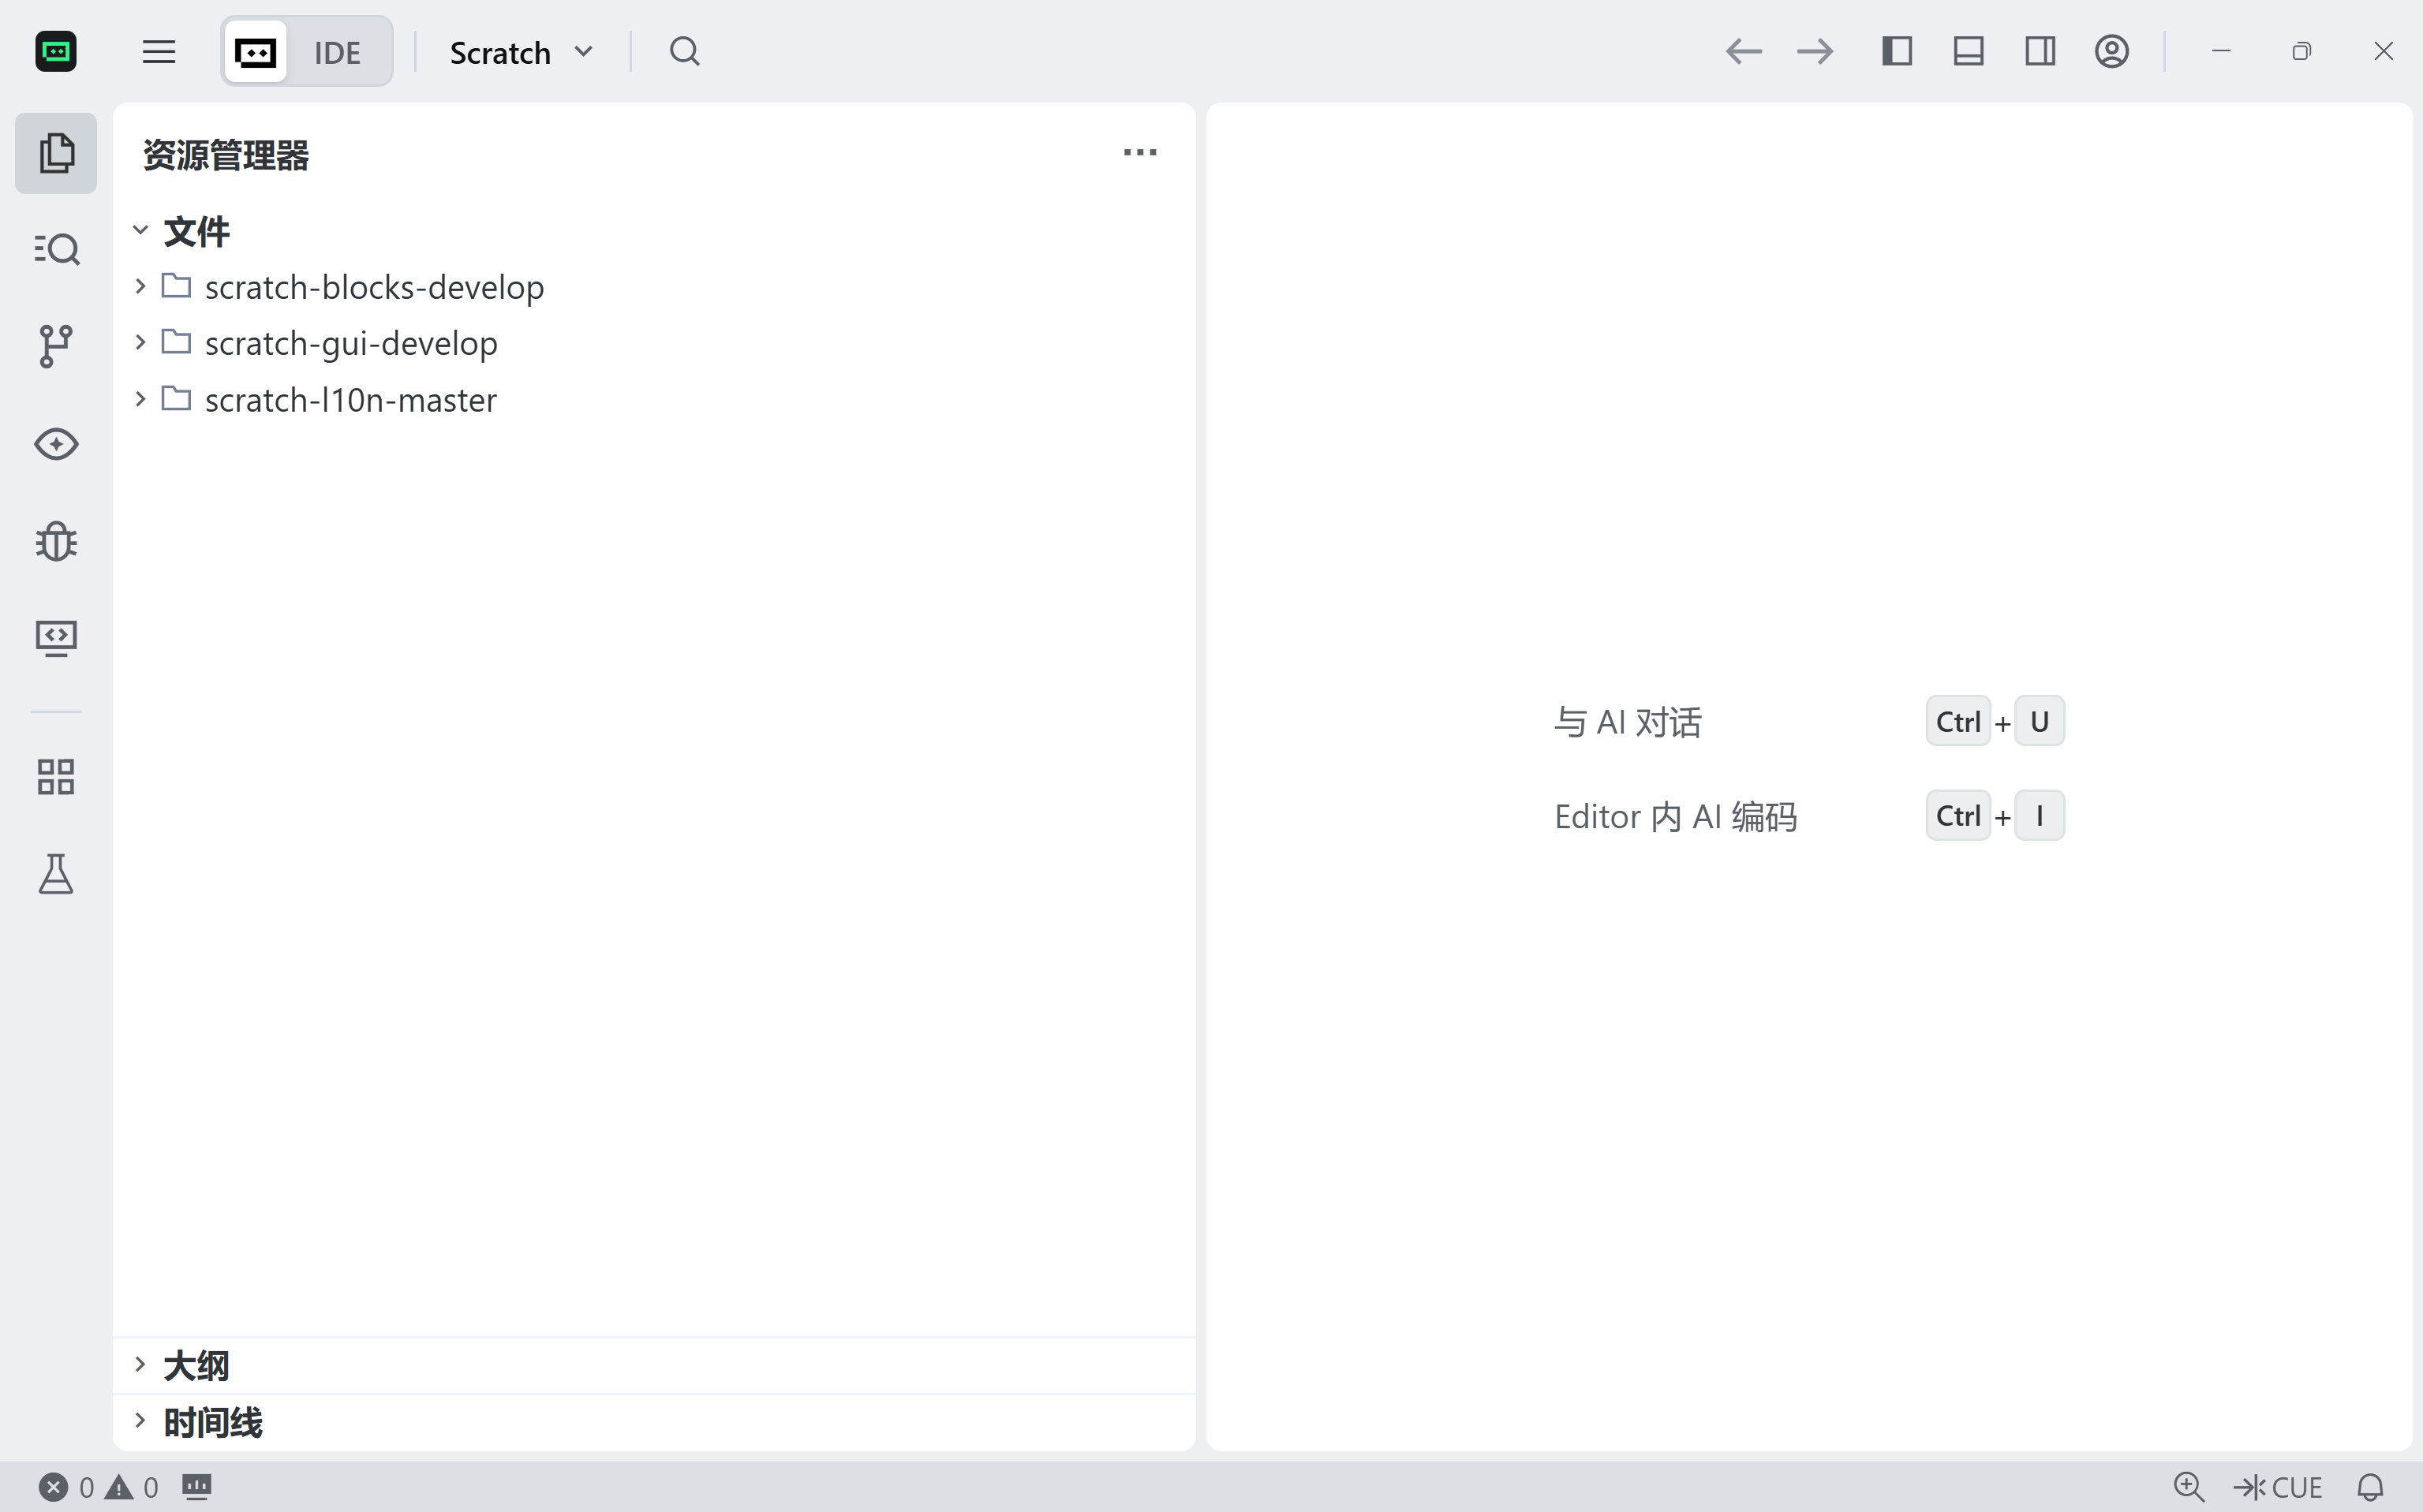The width and height of the screenshot is (2423, 1512).
Task: Open the Extensions grid icon
Action: (x=56, y=777)
